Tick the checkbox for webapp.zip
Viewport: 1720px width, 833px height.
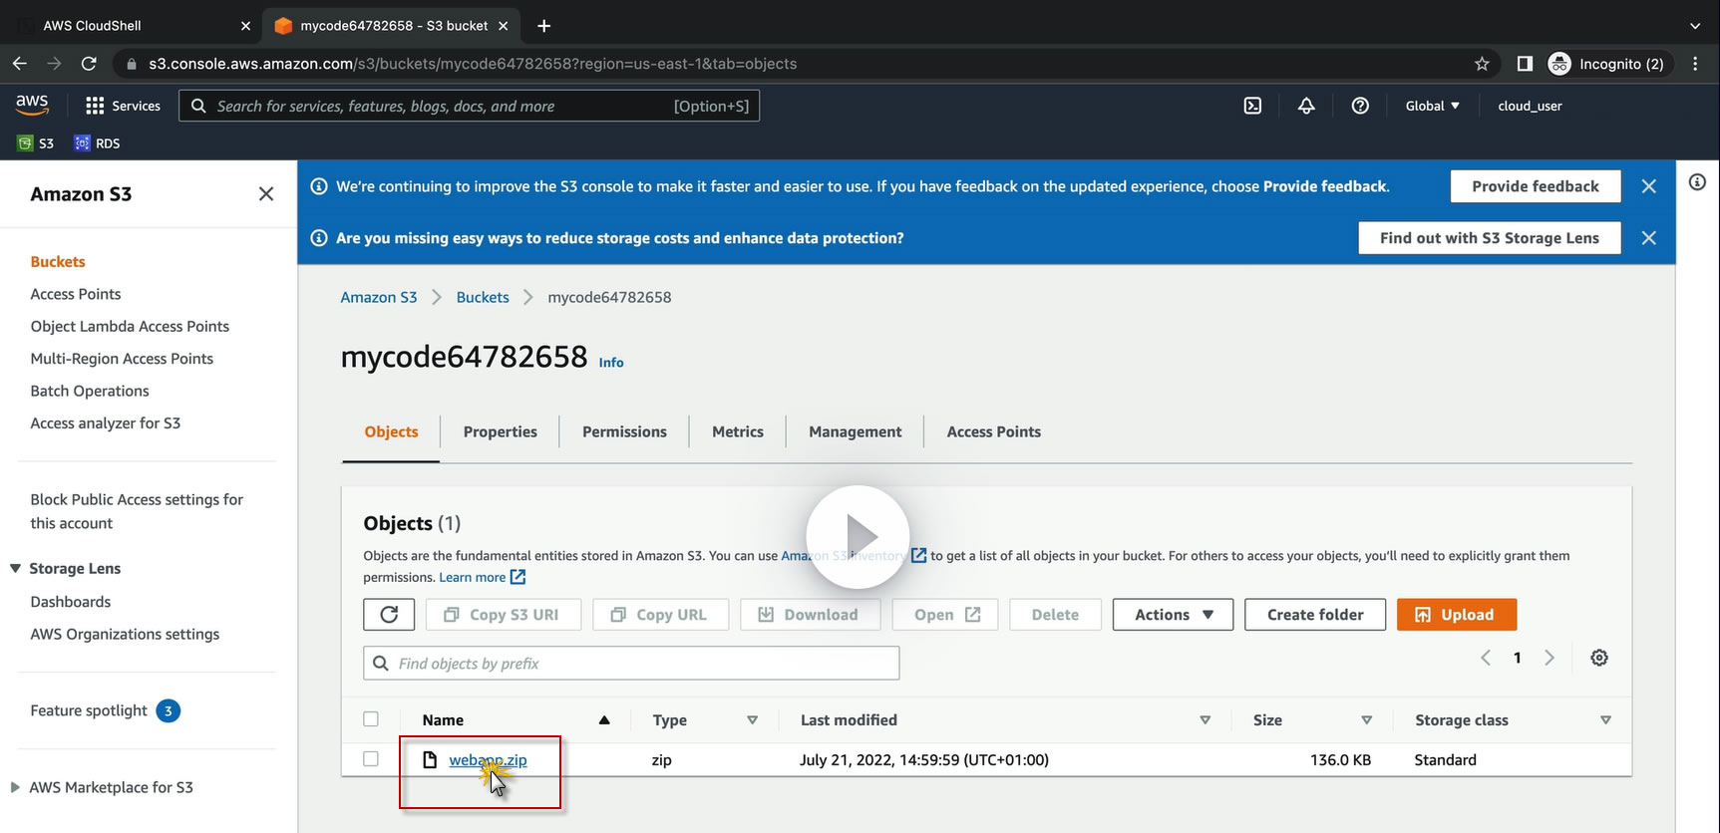(371, 759)
